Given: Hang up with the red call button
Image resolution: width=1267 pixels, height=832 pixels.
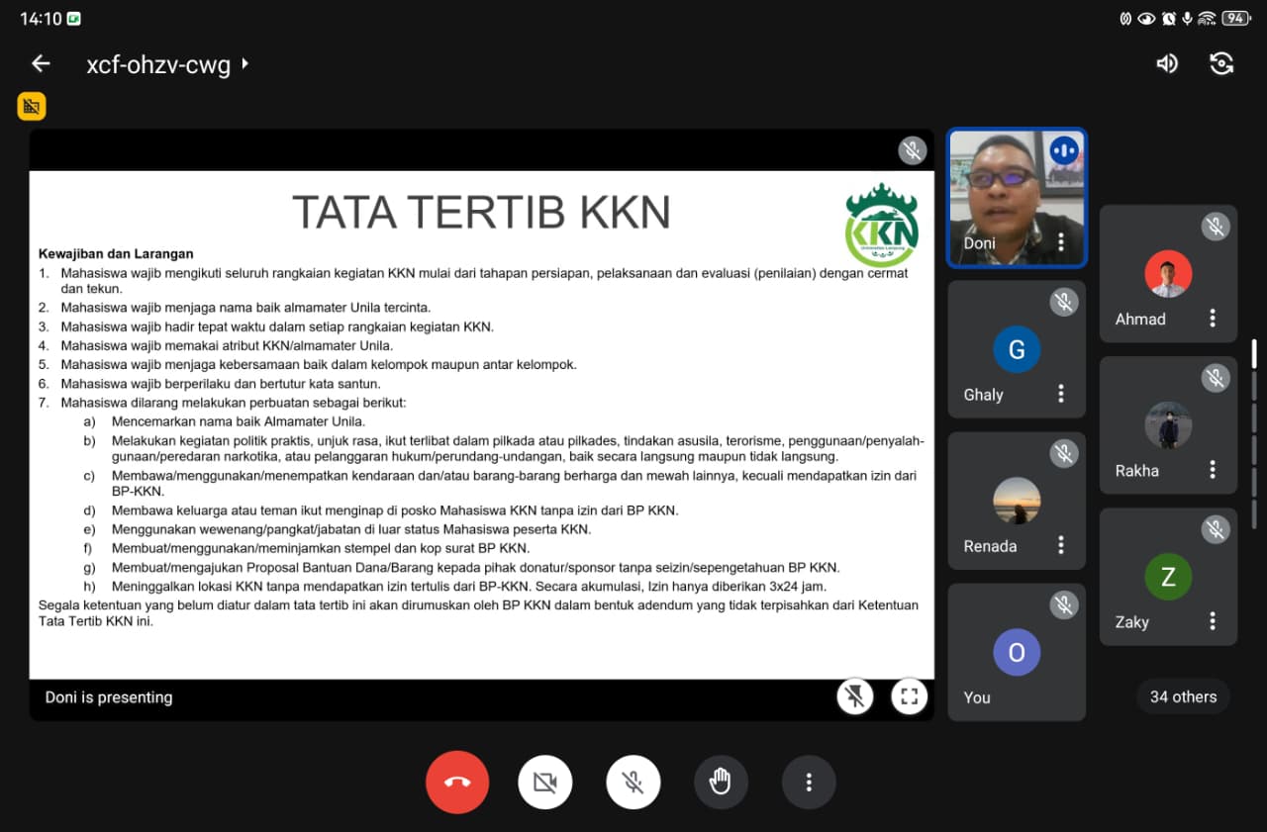Looking at the screenshot, I should 457,783.
